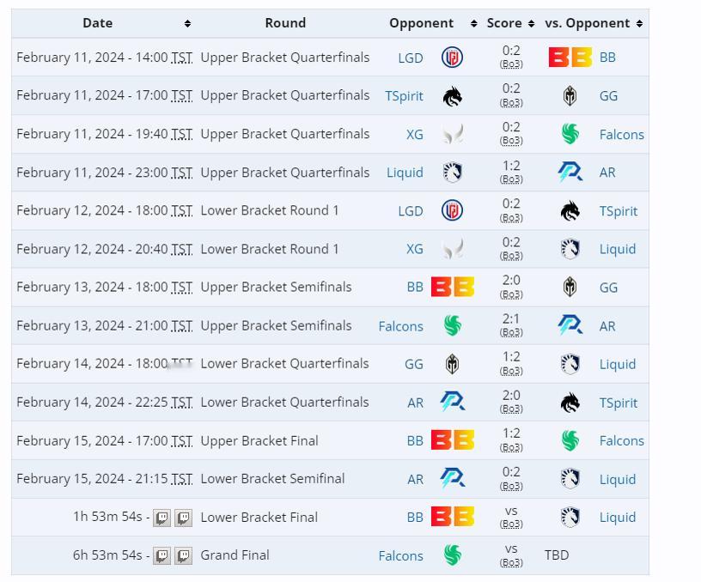
Task: Click TST timezone in February 11 14:00 row
Action: 181,58
